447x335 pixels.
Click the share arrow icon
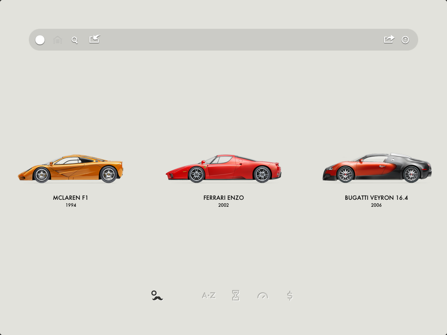(x=389, y=39)
